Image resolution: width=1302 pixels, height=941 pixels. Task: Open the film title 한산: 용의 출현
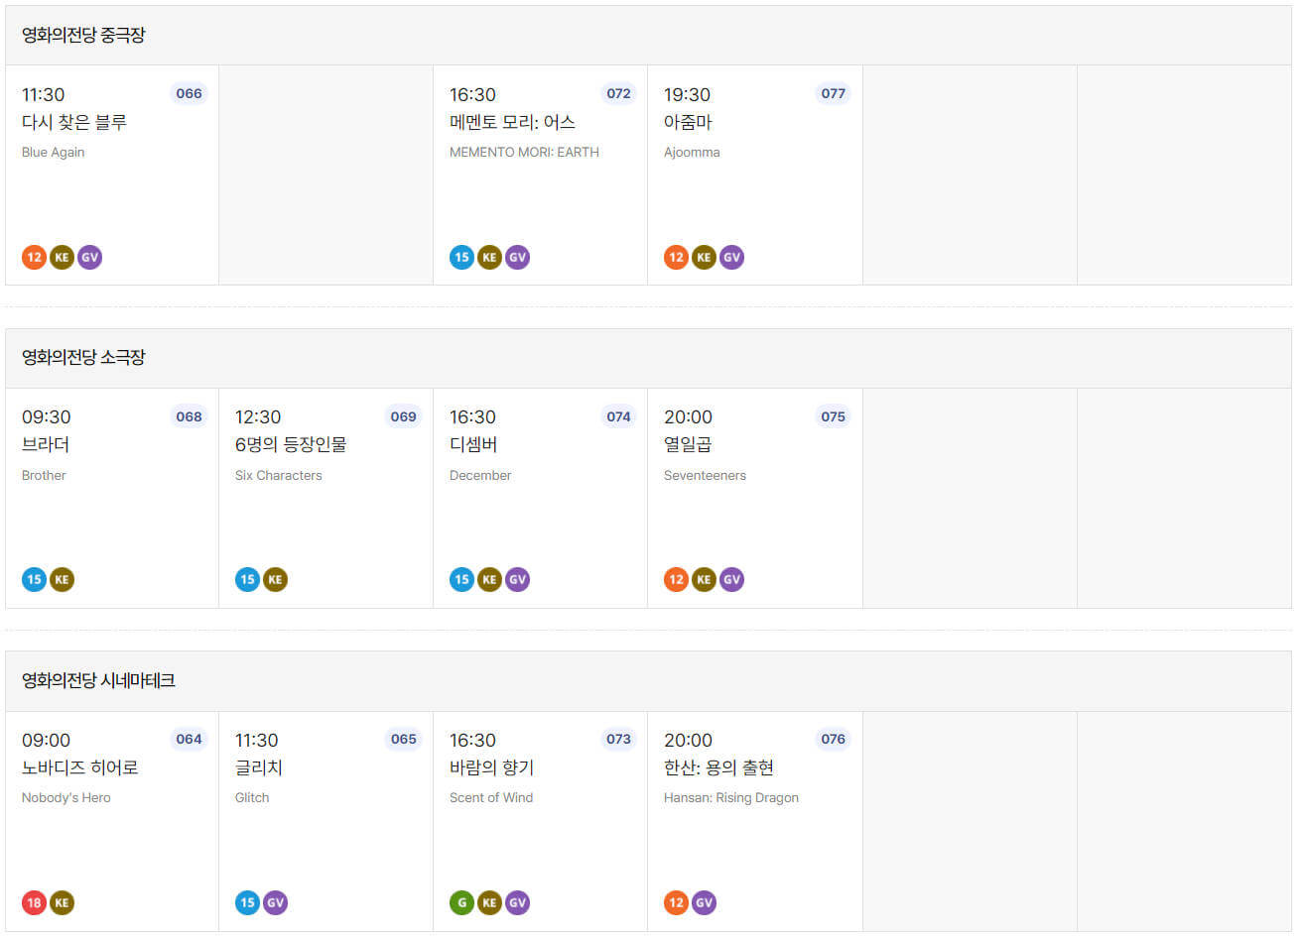pos(718,767)
